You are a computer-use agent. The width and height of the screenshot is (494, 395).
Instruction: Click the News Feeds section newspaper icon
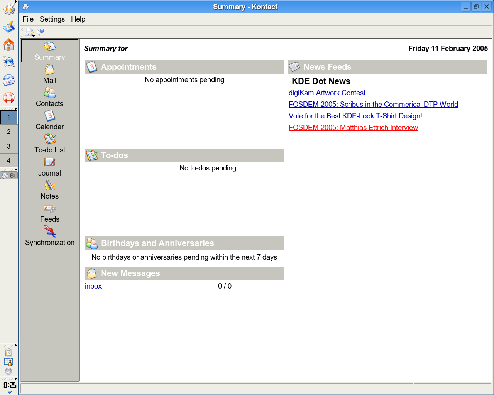point(294,67)
